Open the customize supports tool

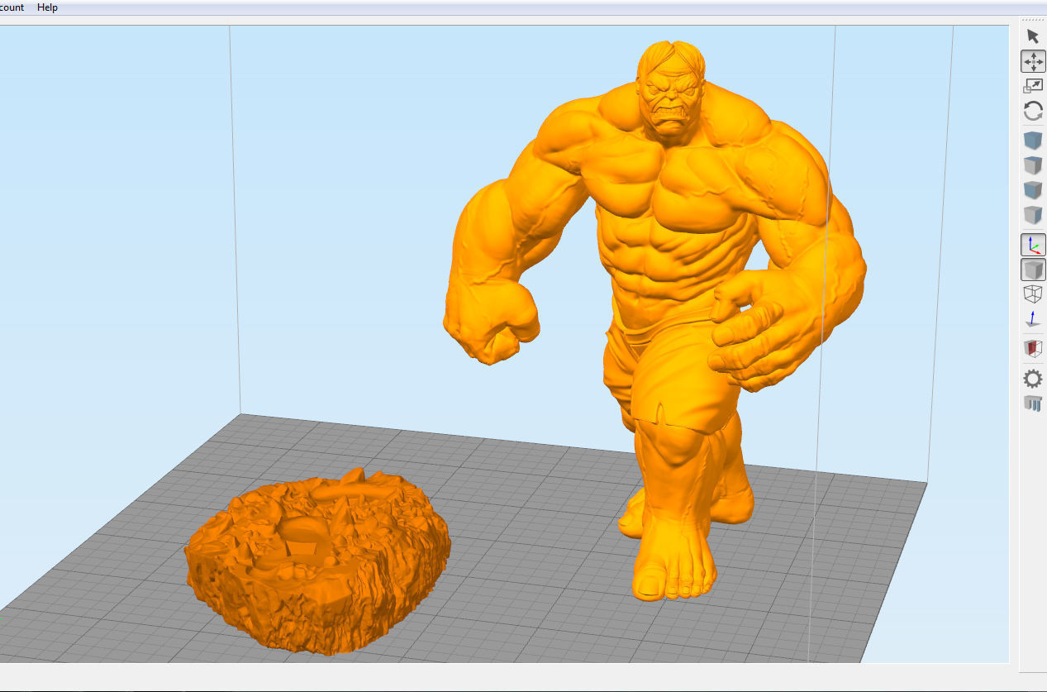pyautogui.click(x=1033, y=404)
